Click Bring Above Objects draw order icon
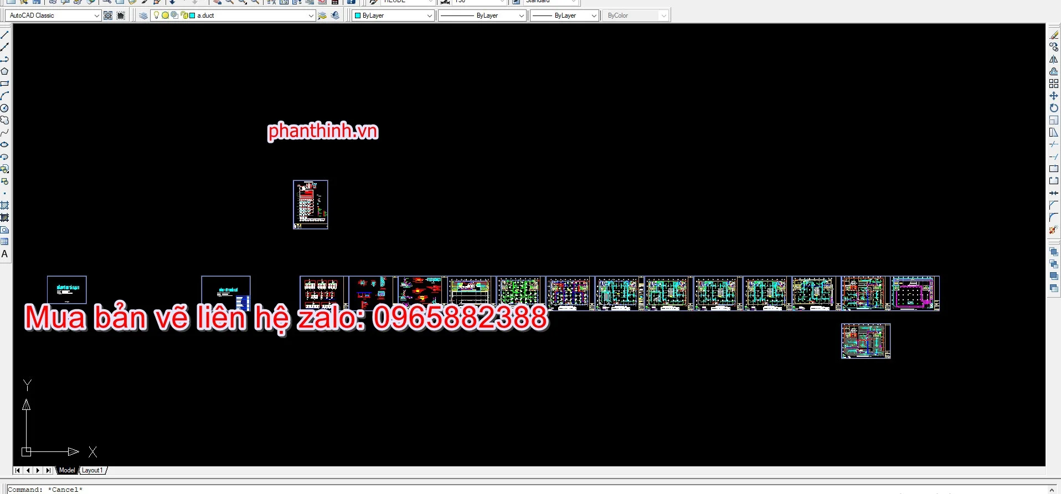1061x494 pixels. coord(1054,276)
